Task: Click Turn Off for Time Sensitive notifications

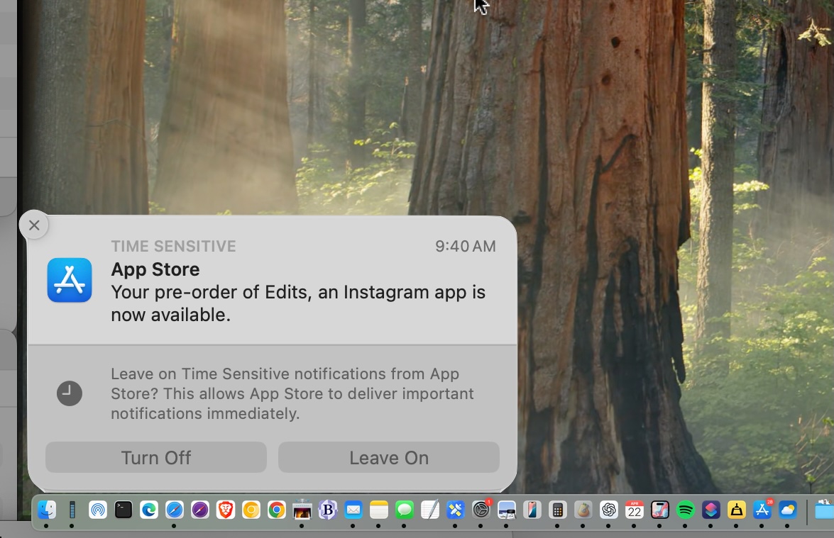Action: point(155,458)
